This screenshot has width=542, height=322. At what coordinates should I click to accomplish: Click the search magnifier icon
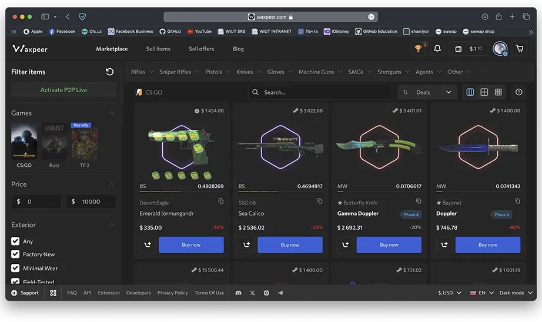255,92
